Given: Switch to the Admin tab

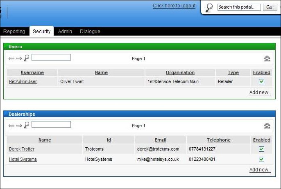Looking at the screenshot, I should pyautogui.click(x=65, y=32).
